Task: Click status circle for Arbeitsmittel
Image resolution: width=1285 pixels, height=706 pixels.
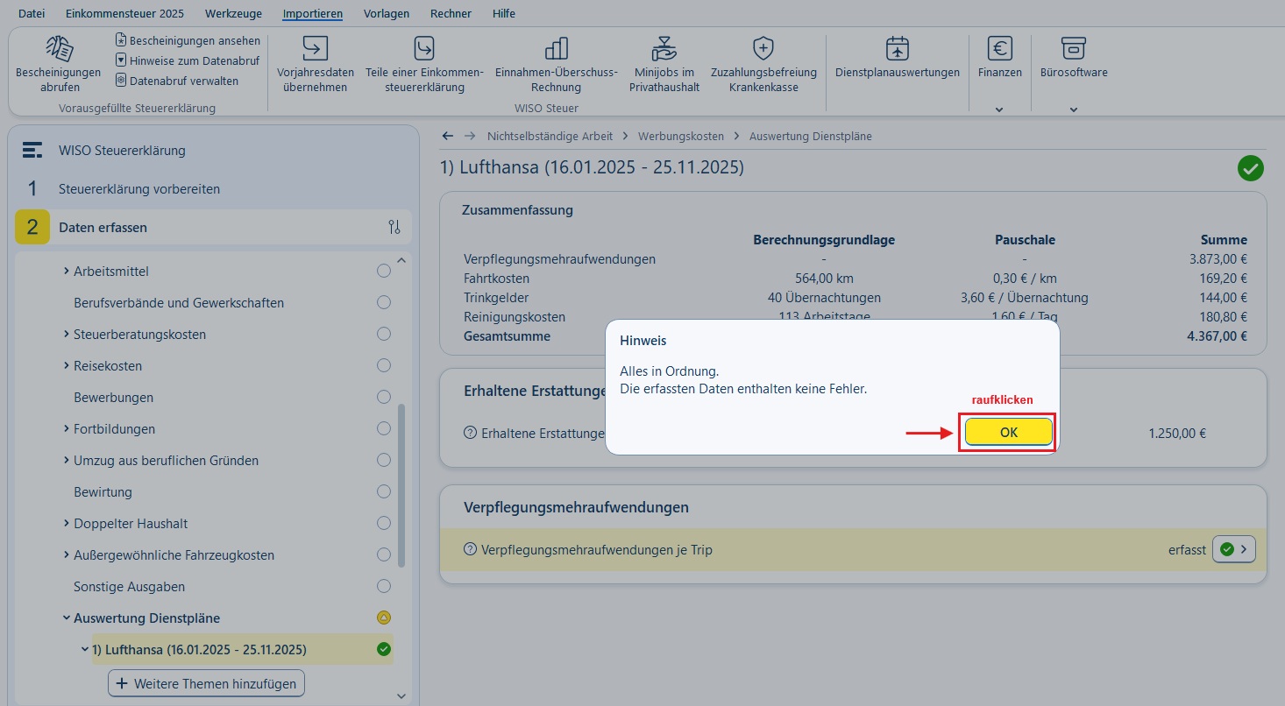Action: coord(383,272)
